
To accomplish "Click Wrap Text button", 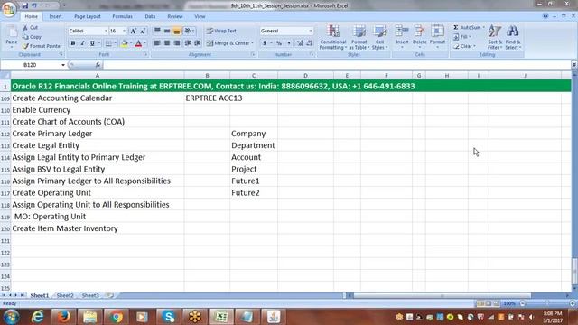I will [221, 31].
